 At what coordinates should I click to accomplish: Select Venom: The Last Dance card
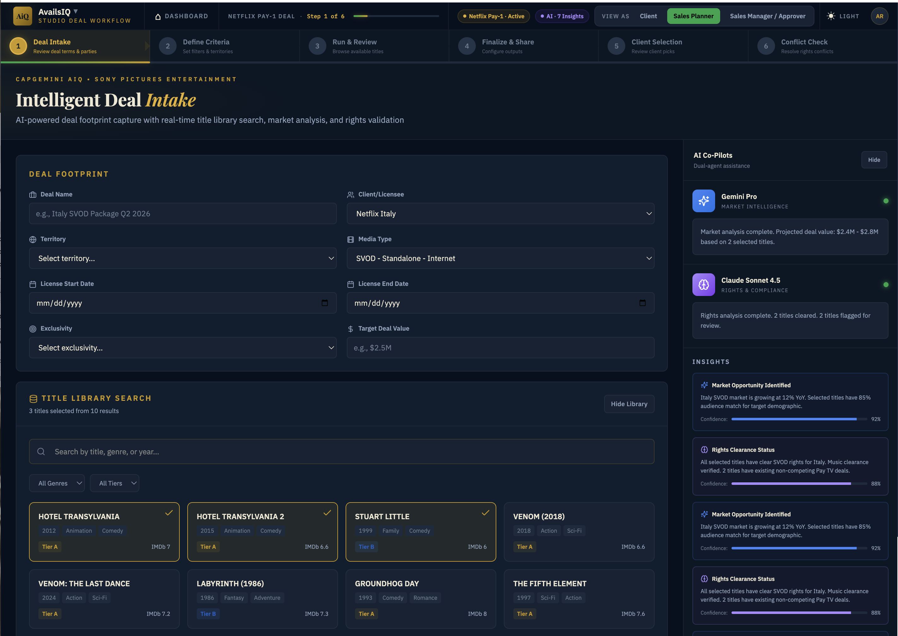[x=104, y=599]
